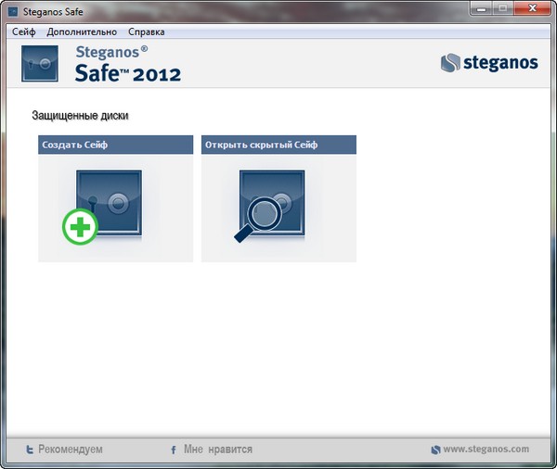The height and width of the screenshot is (469, 557).
Task: Click the Steganos Safe 2012 safe logo
Action: point(40,64)
